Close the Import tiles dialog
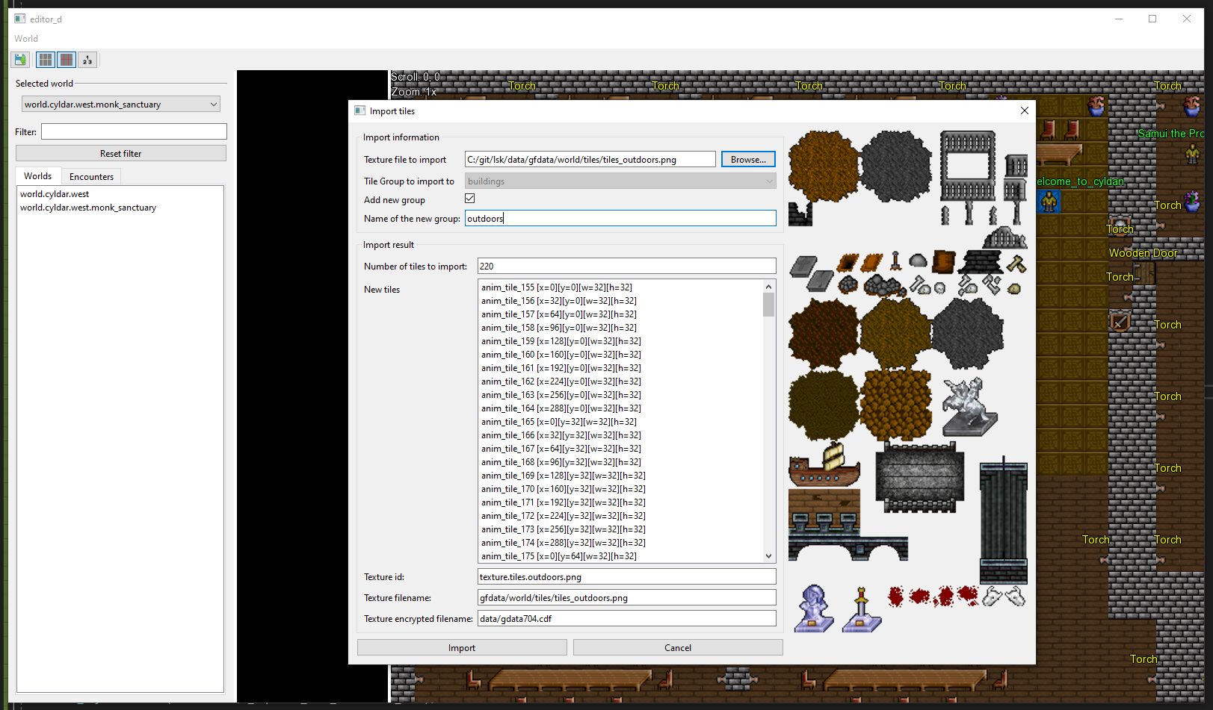The width and height of the screenshot is (1213, 710). pyautogui.click(x=1024, y=110)
